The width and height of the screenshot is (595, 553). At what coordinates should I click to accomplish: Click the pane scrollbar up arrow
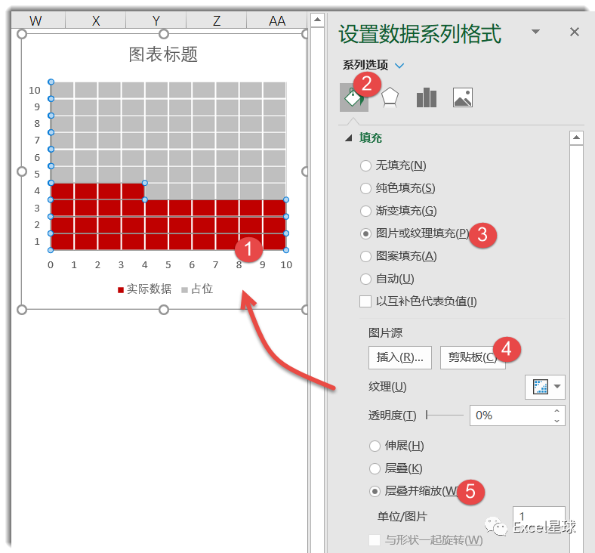tap(576, 137)
